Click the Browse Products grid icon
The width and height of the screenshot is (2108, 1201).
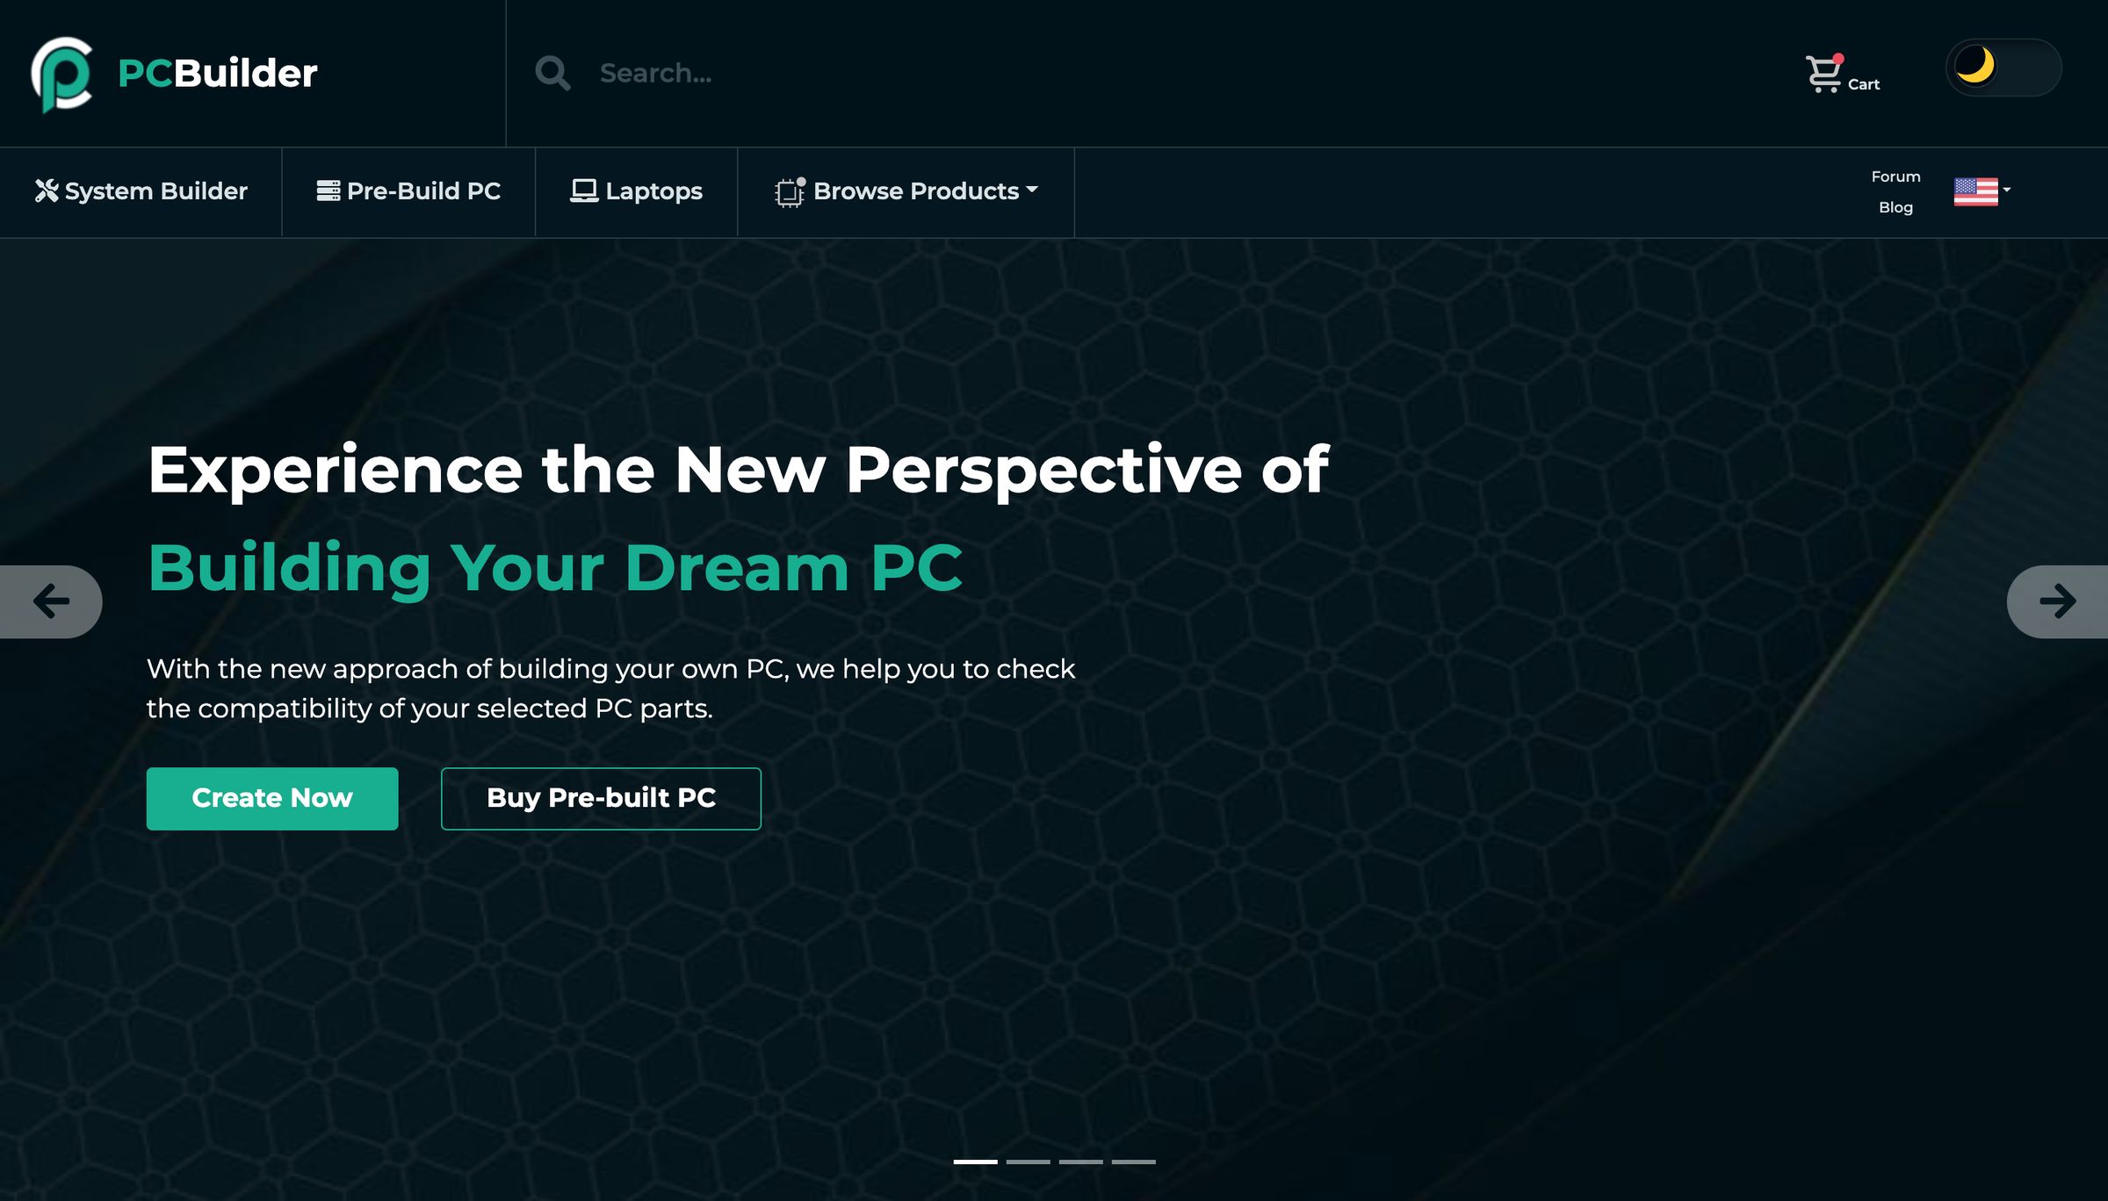click(x=788, y=191)
